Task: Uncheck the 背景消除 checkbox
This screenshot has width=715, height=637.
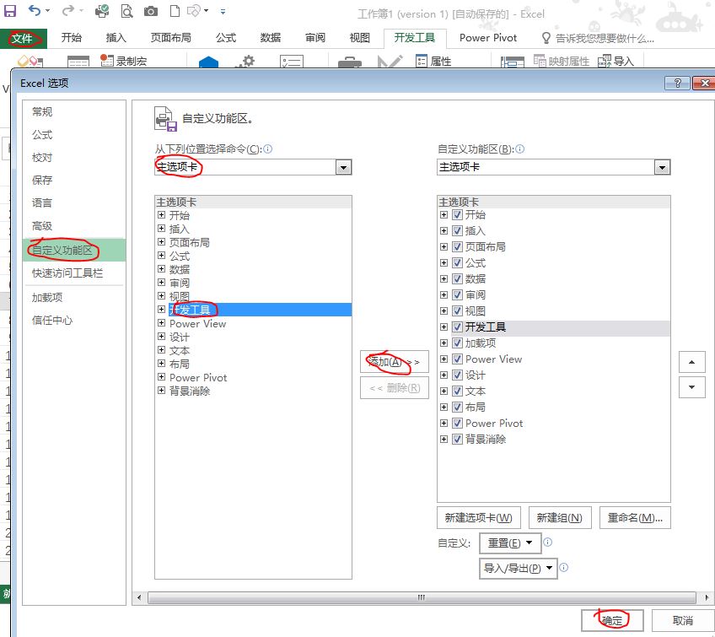Action: pyautogui.click(x=457, y=440)
